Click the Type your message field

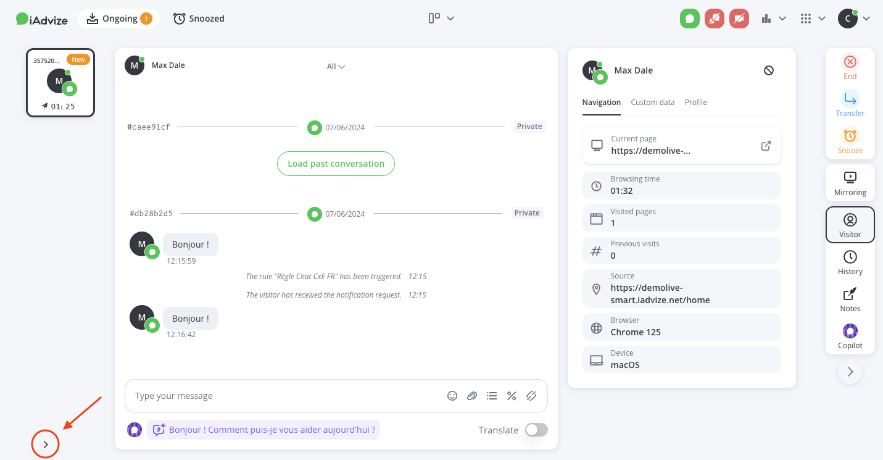[284, 396]
